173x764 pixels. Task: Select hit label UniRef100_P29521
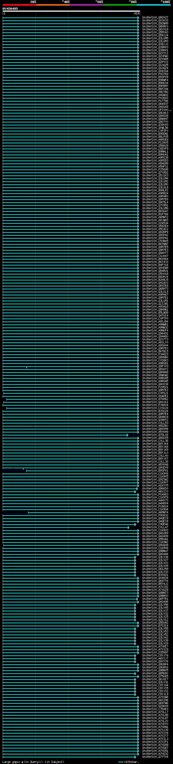point(155,387)
